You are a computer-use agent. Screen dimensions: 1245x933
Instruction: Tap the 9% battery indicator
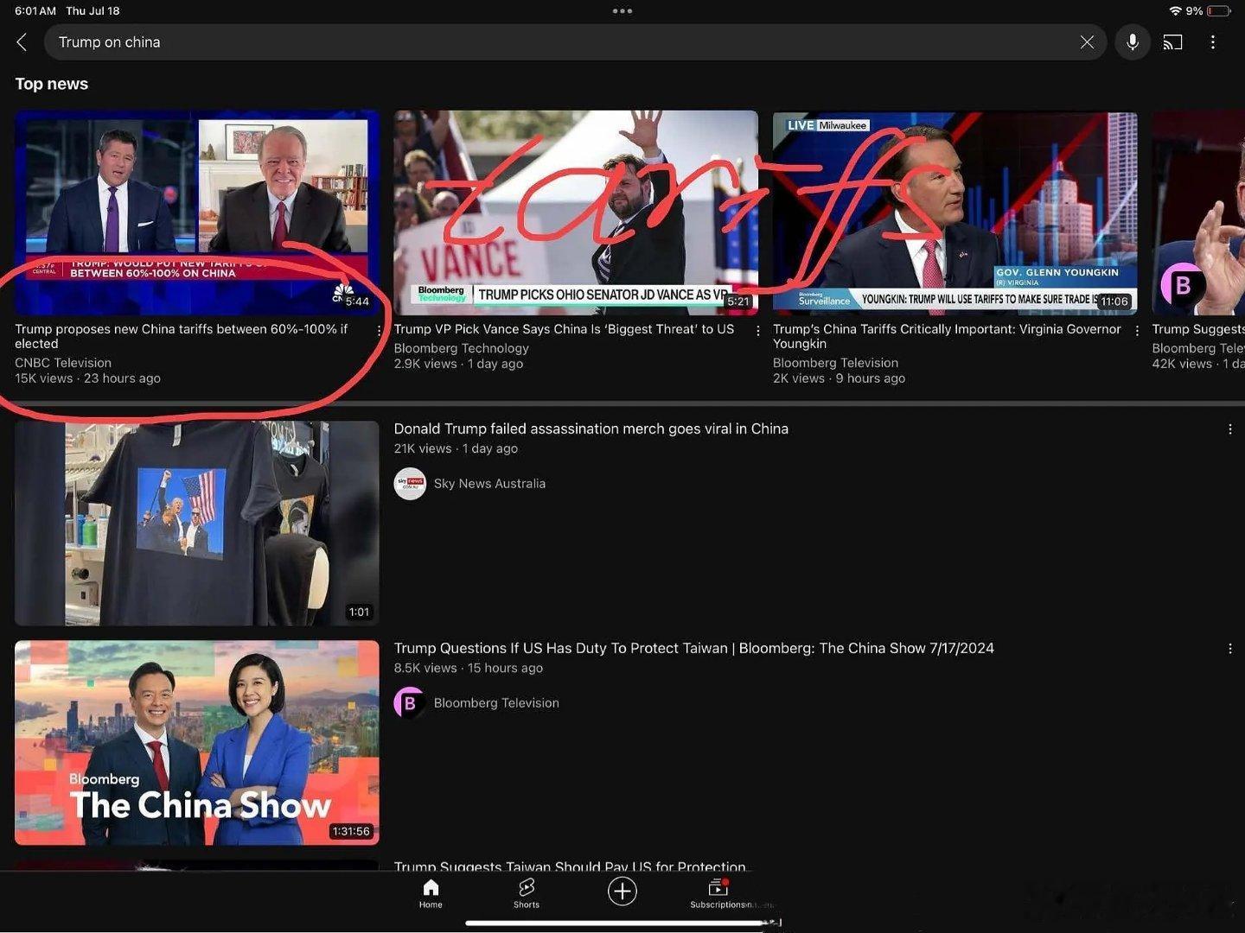1209,11
